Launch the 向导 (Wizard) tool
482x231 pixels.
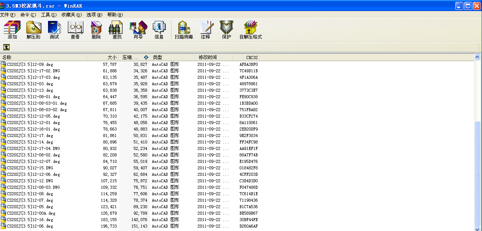[x=138, y=30]
